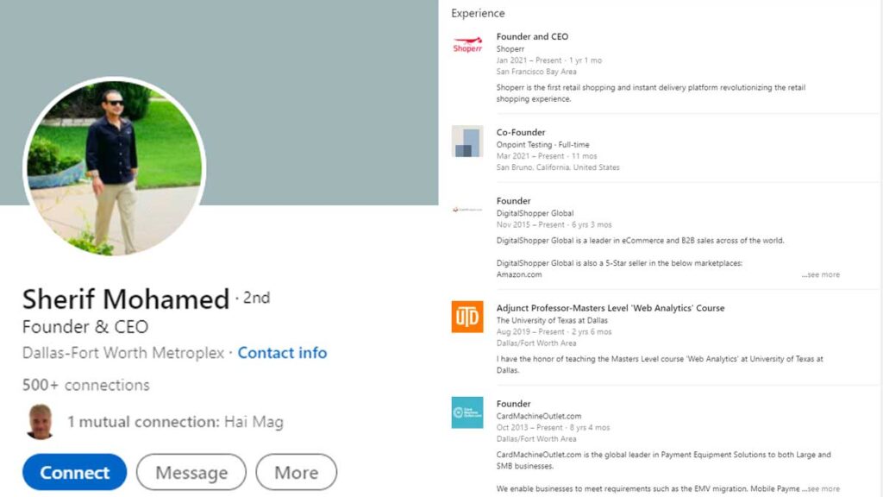Expand DigitalShopper Global description with see more
The height and width of the screenshot is (497, 883).
click(x=821, y=274)
